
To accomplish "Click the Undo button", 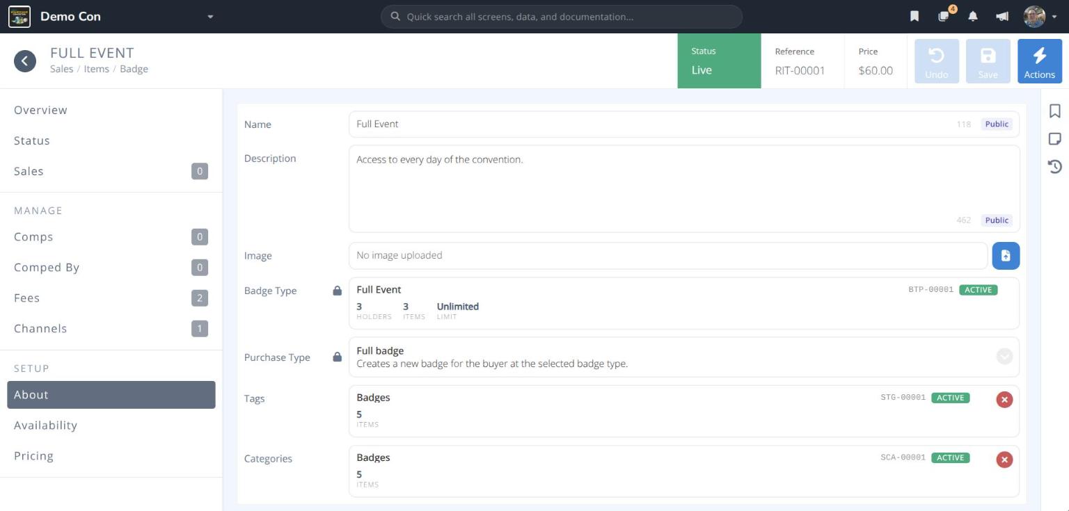I will pos(937,61).
